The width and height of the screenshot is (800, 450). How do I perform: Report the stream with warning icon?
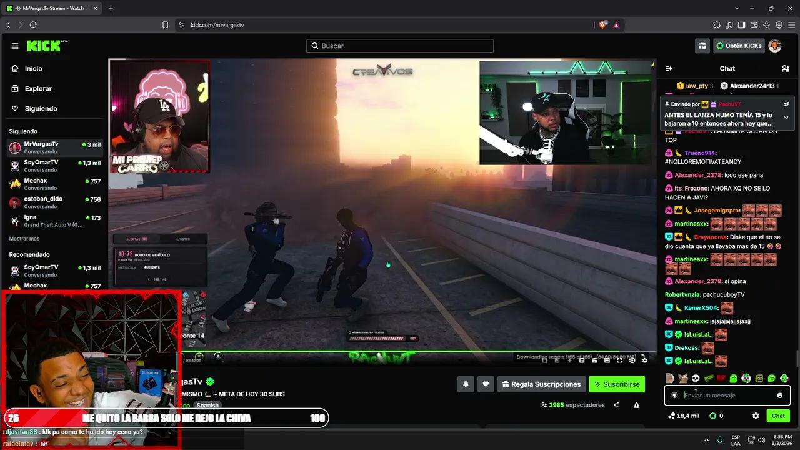click(x=636, y=405)
